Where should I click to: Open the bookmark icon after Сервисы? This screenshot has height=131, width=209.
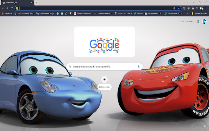point(15,13)
